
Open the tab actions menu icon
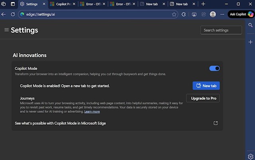[13, 4]
